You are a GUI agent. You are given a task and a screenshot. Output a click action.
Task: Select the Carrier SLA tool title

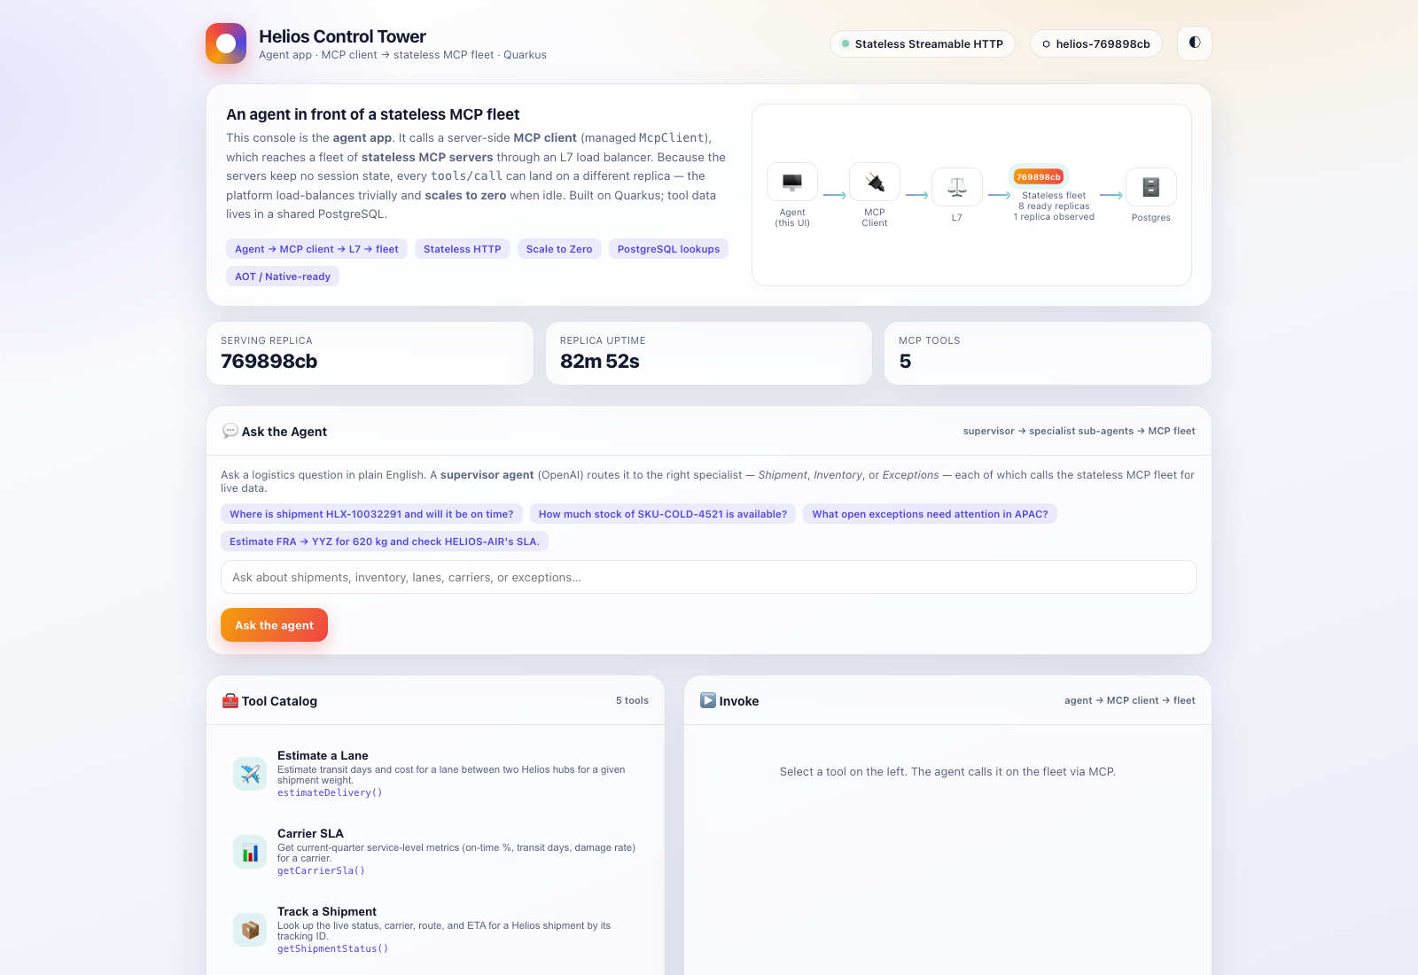(x=310, y=833)
